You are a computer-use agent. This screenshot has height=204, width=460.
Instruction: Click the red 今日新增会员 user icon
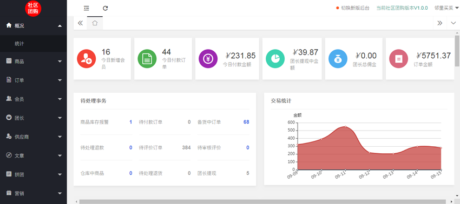pyautogui.click(x=86, y=58)
